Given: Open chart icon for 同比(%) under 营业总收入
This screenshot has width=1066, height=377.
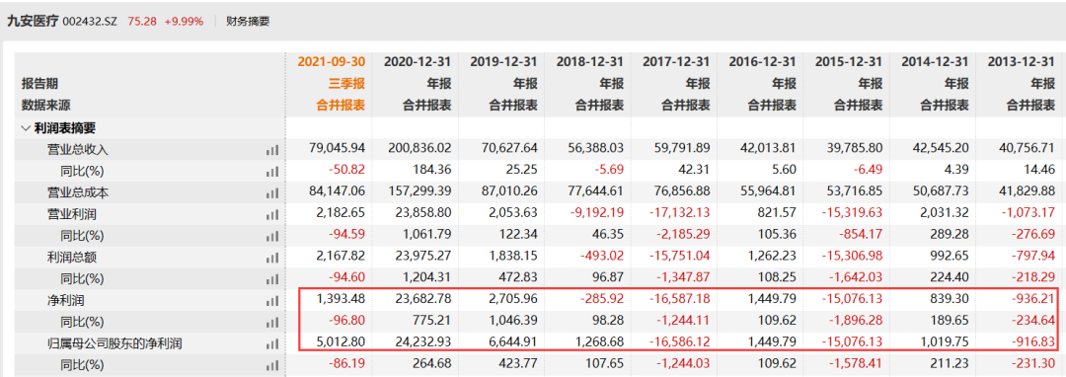Looking at the screenshot, I should [272, 171].
